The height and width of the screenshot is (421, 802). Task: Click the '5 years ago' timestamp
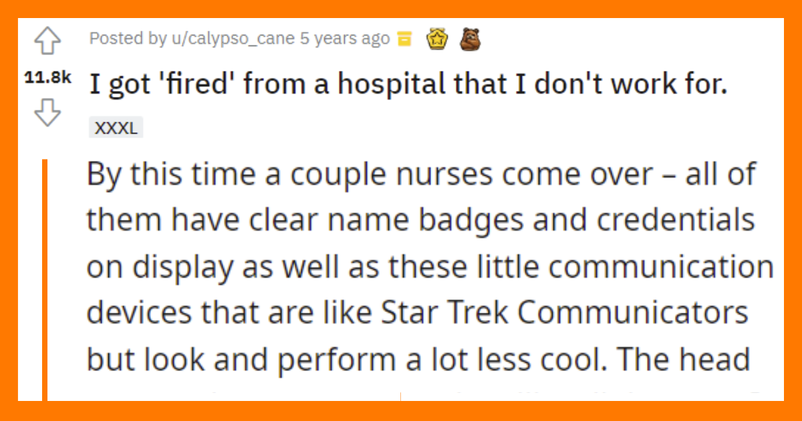pyautogui.click(x=345, y=39)
